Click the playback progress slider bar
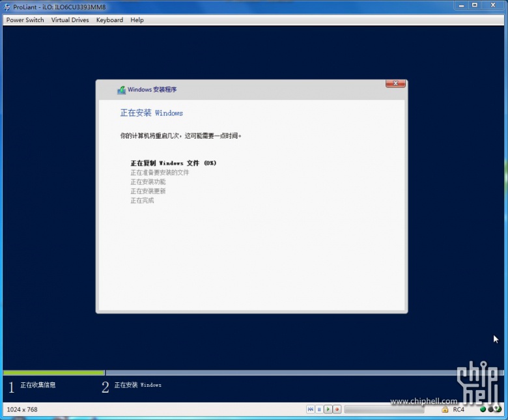This screenshot has width=508, height=420. [x=384, y=410]
